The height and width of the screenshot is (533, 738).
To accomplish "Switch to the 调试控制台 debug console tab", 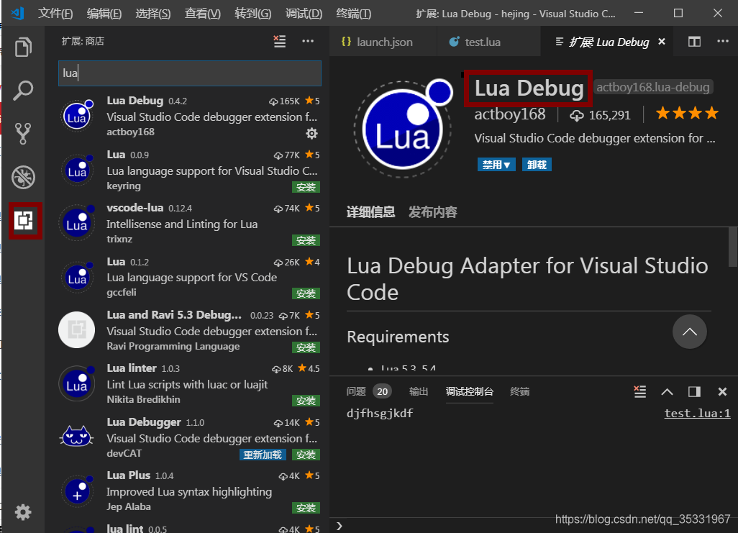I will click(x=469, y=391).
